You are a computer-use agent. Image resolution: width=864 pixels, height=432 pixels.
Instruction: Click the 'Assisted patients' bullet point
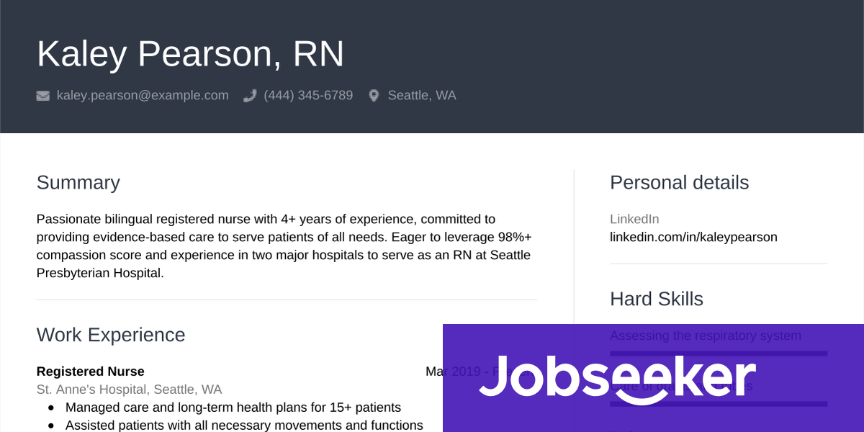click(243, 426)
